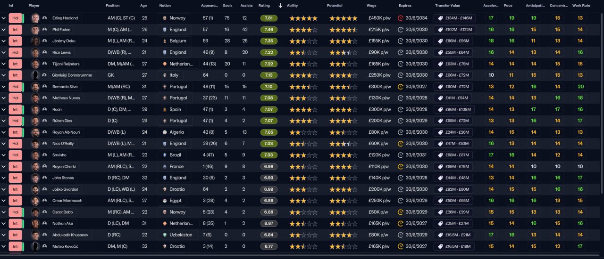Expand Phil Foden's row chevron

click(4, 30)
